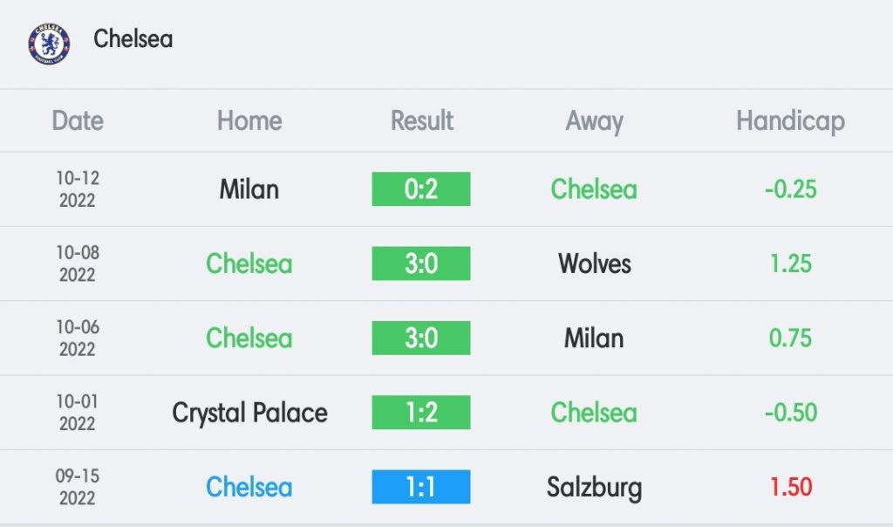This screenshot has height=527, width=893.
Task: Open the 0:2 result badge for Milan match
Action: pos(421,189)
